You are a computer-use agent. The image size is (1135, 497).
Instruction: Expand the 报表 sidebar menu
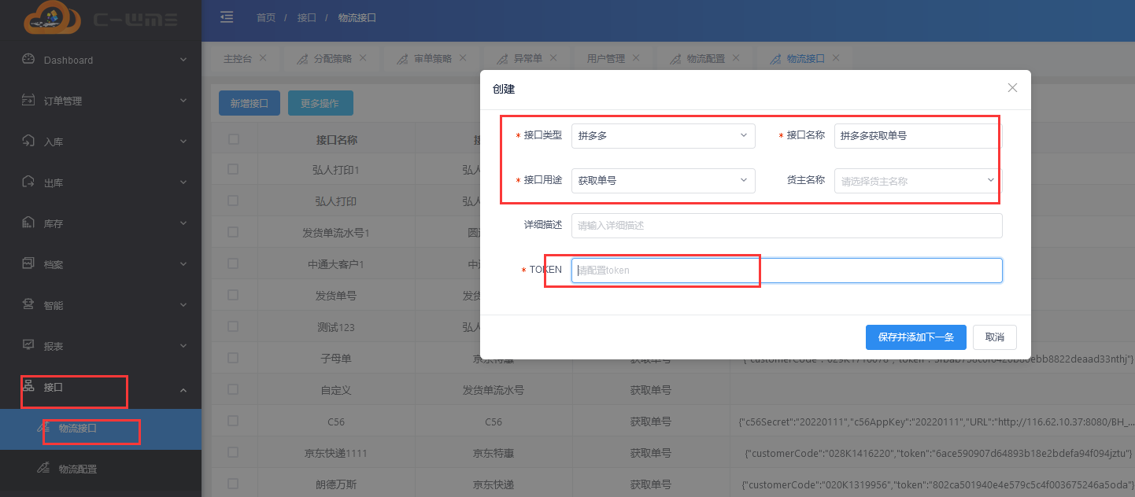pyautogui.click(x=183, y=346)
